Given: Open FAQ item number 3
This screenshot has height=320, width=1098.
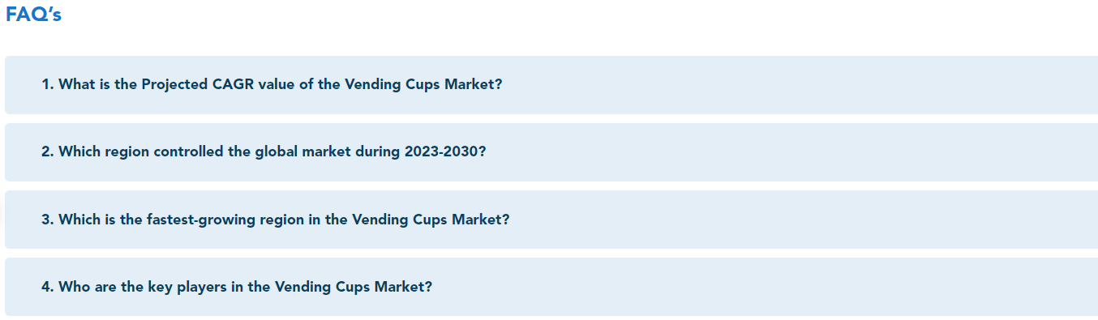Looking at the screenshot, I should coord(551,220).
